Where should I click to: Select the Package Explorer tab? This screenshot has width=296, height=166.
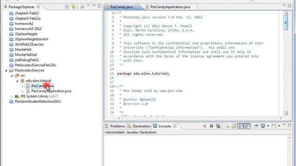point(21,7)
